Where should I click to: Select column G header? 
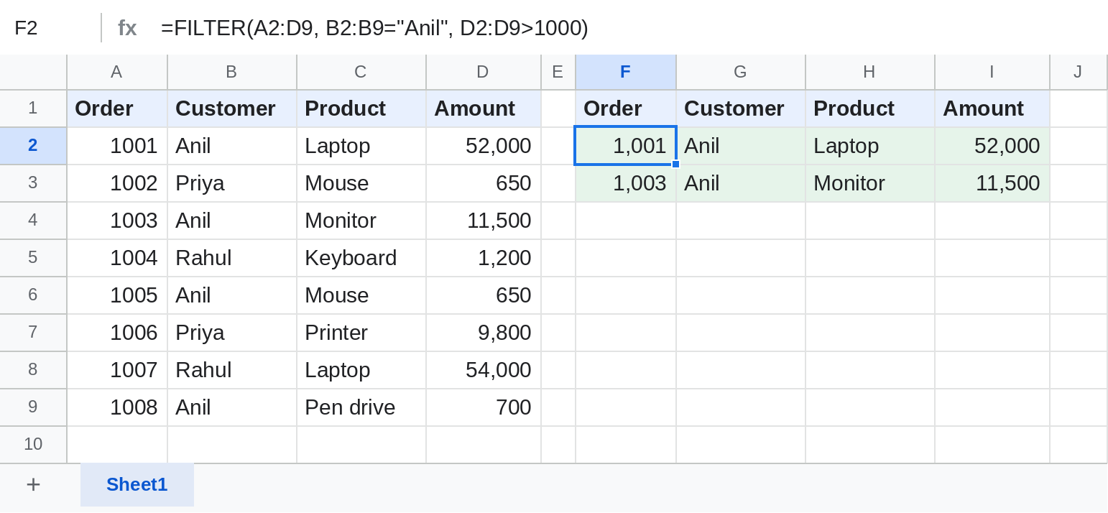pos(741,72)
